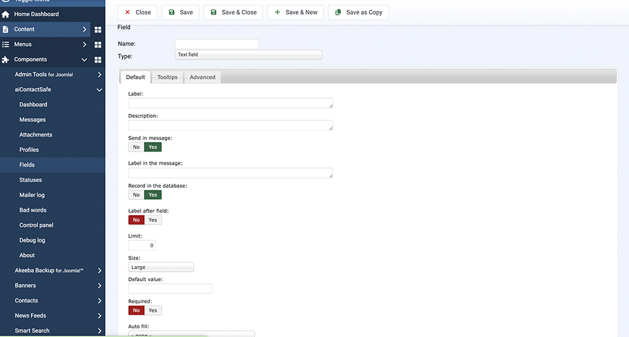
Task: Click the red X icon on Close
Action: [x=128, y=13]
